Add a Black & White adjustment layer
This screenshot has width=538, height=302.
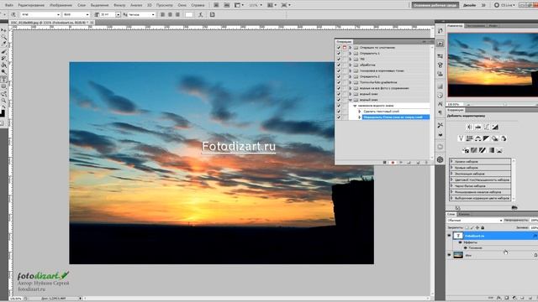point(487,138)
